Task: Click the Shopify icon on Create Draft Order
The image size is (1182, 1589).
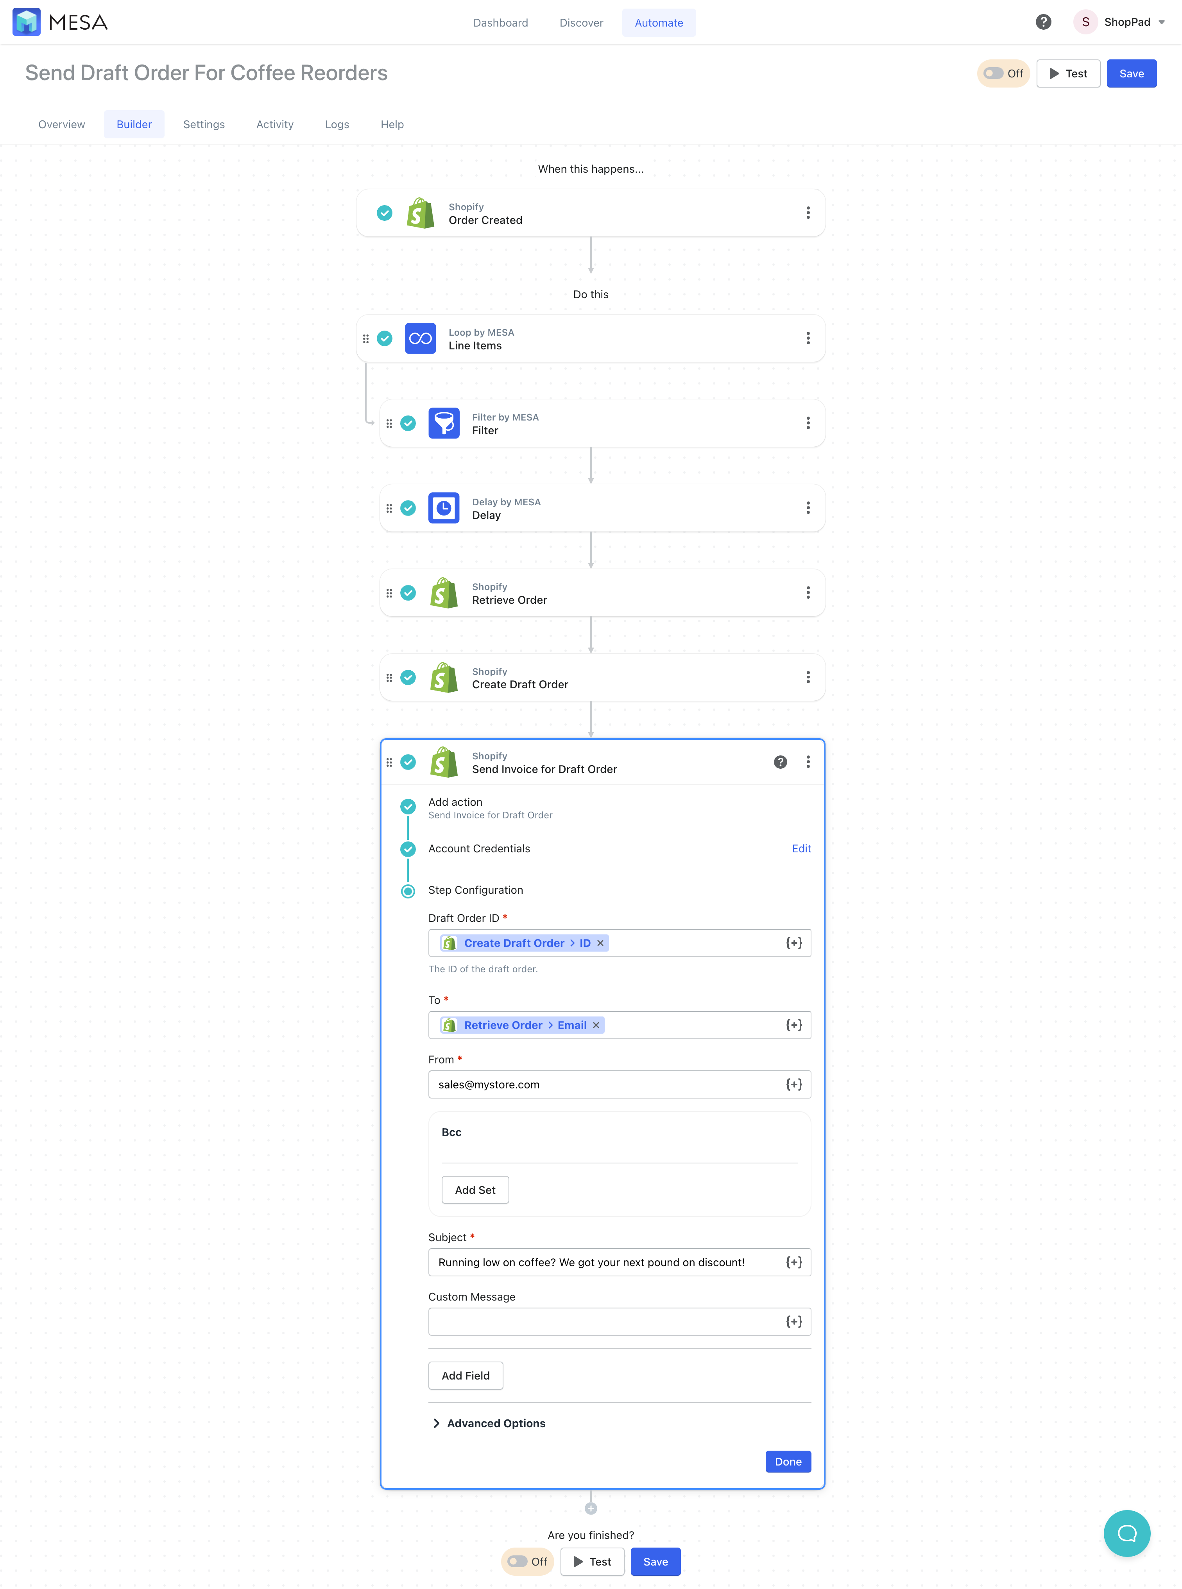Action: tap(444, 678)
